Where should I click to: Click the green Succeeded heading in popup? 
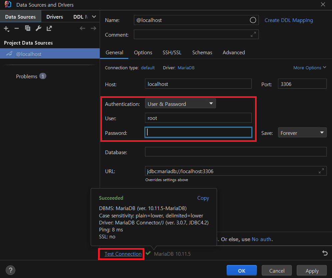tap(111, 198)
